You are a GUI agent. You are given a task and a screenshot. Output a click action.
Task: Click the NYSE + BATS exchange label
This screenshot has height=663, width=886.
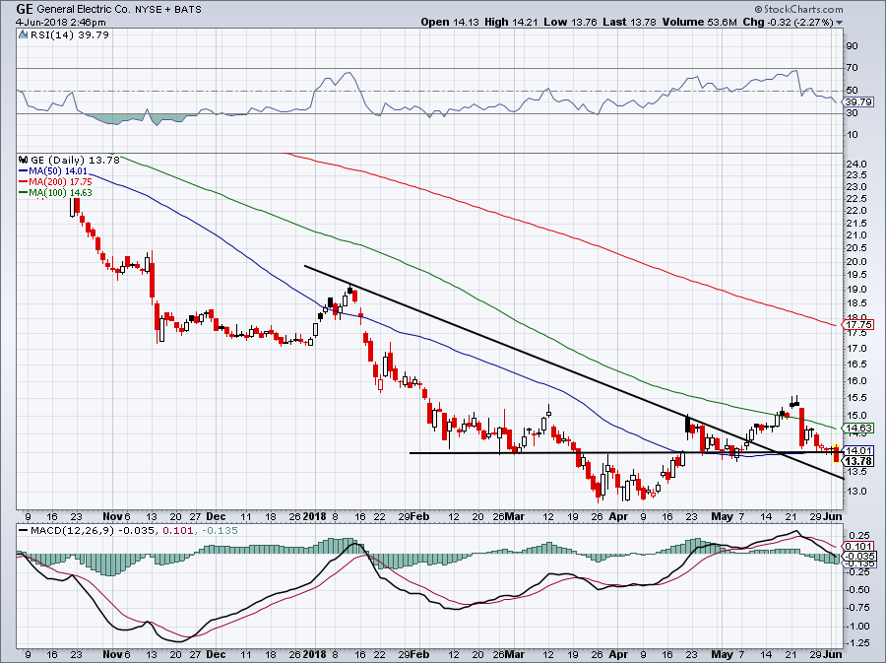[167, 10]
